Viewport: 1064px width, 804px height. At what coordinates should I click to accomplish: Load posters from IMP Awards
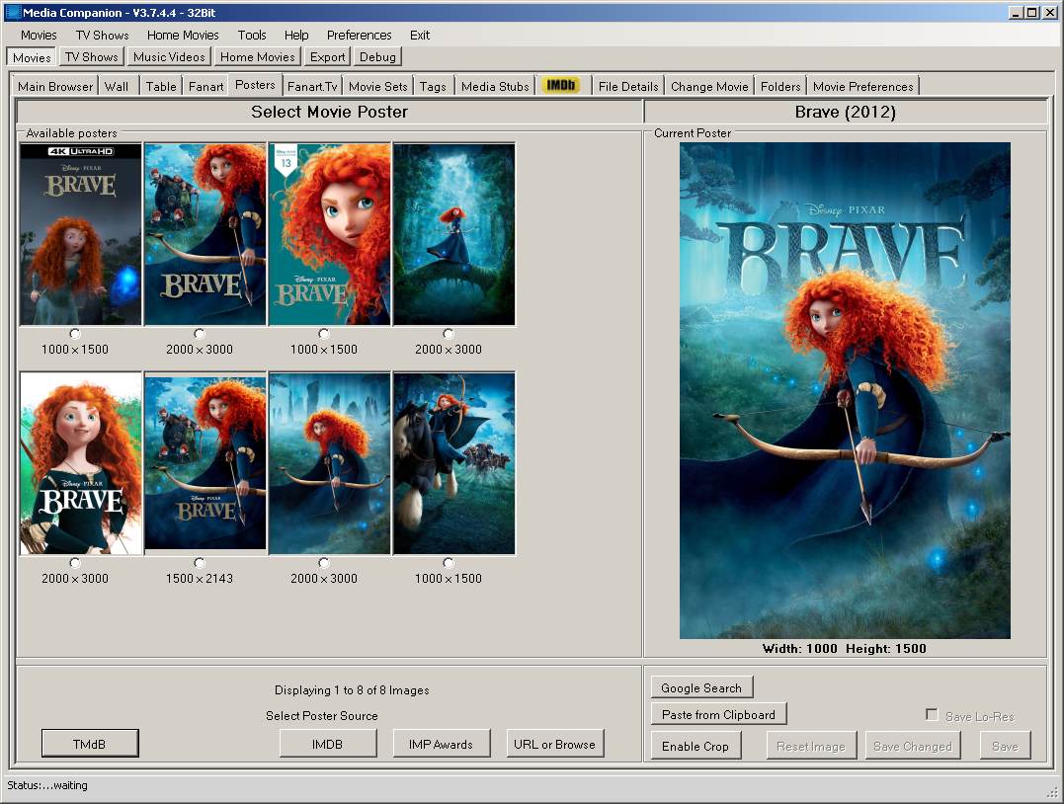click(x=441, y=744)
